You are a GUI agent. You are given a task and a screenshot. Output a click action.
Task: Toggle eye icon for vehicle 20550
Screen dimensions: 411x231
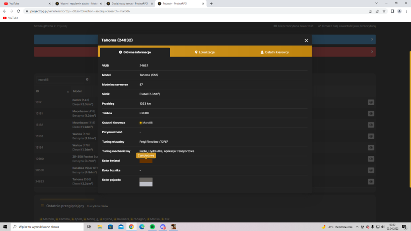(371, 170)
